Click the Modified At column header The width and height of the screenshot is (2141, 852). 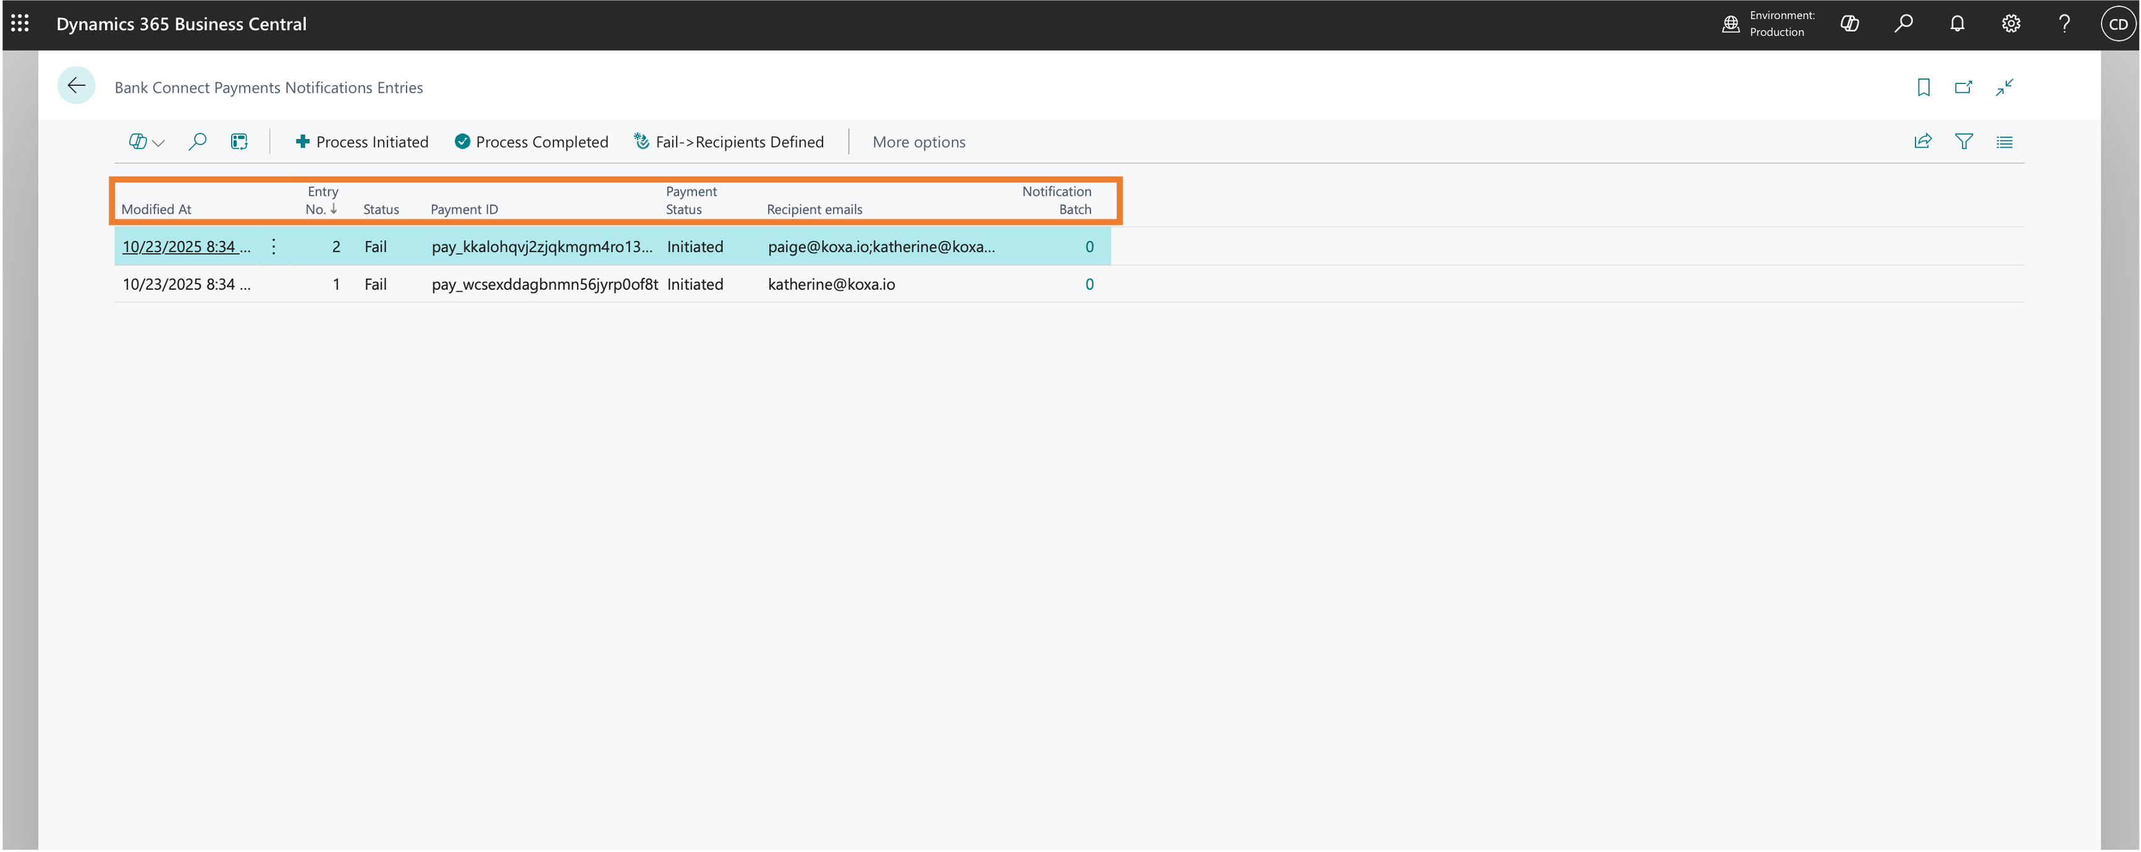[156, 209]
